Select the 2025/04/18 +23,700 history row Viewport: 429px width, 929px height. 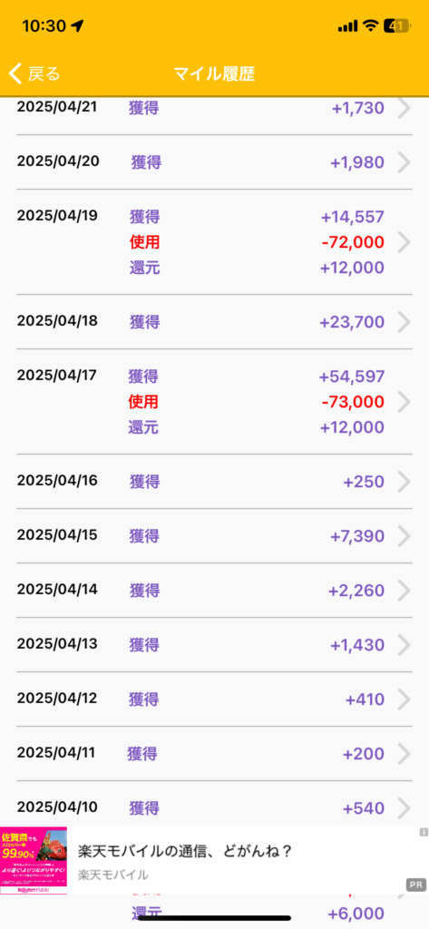(x=214, y=322)
